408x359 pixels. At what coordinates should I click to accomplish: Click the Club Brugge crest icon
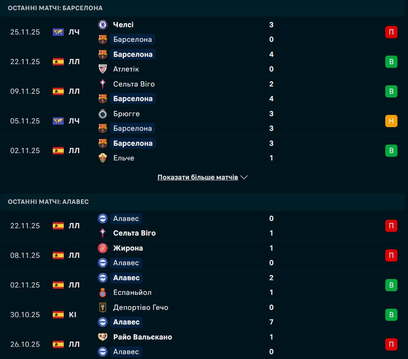(103, 114)
